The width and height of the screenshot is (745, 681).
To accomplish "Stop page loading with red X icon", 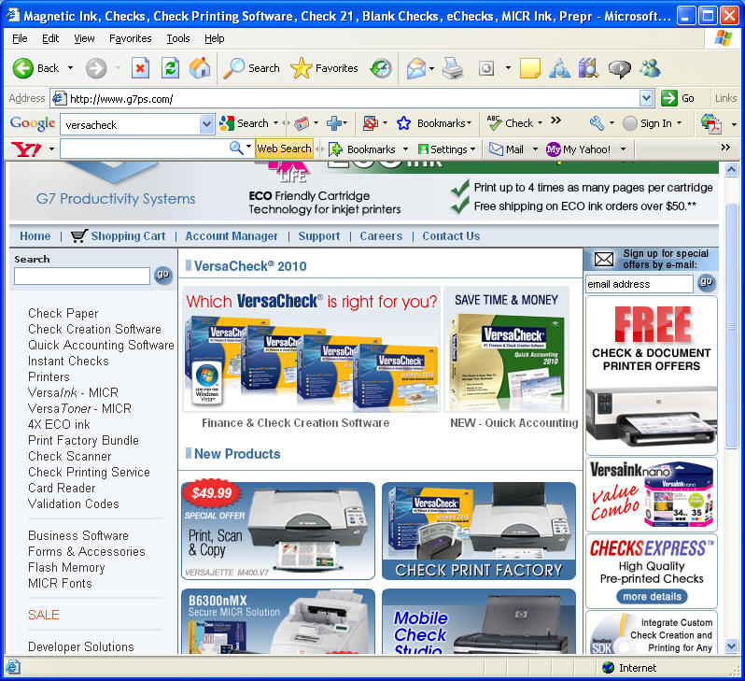I will click(x=140, y=68).
